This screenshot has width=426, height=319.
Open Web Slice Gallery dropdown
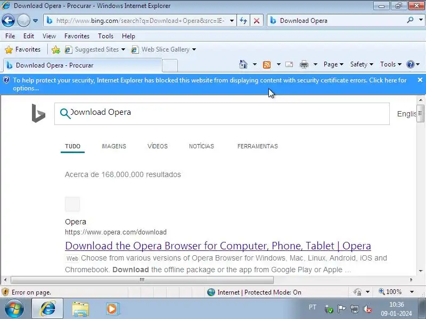point(163,49)
